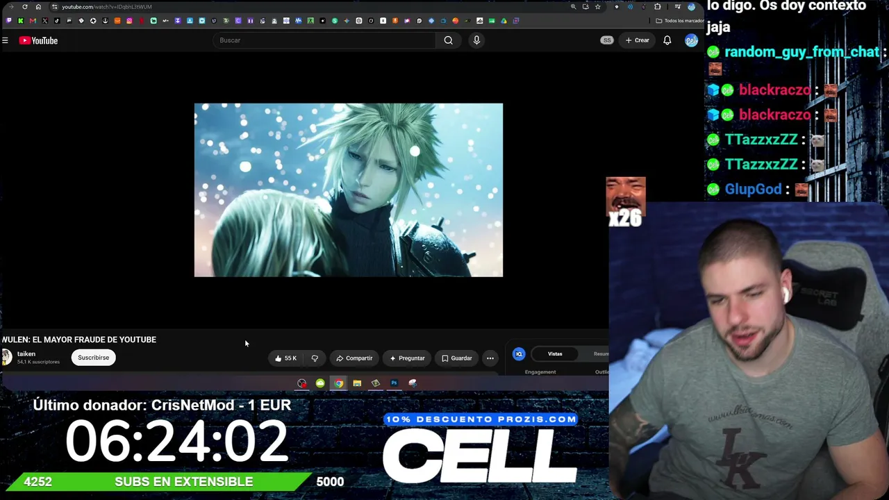Open the taiken channel avatar
The width and height of the screenshot is (889, 500).
(x=7, y=357)
